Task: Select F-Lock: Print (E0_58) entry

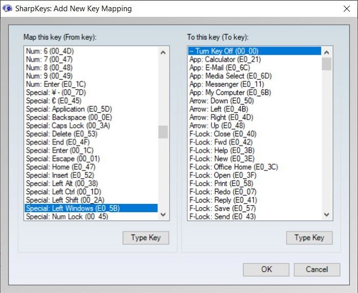Action: pos(255,184)
